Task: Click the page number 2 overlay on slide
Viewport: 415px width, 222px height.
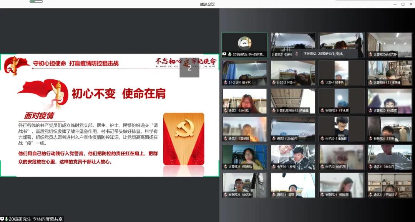Action: point(189,68)
